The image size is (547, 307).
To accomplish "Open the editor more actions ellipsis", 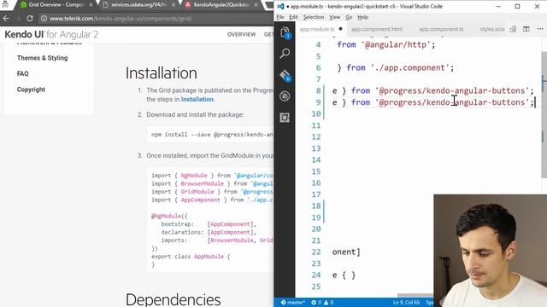I will click(x=540, y=29).
